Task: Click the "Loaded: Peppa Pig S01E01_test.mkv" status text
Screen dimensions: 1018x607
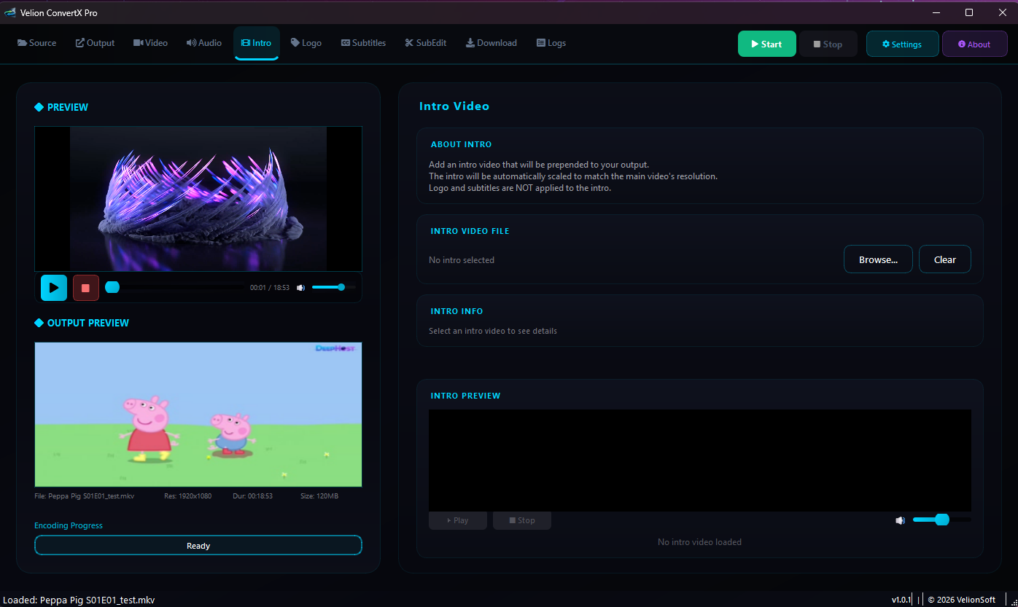Action: (79, 600)
